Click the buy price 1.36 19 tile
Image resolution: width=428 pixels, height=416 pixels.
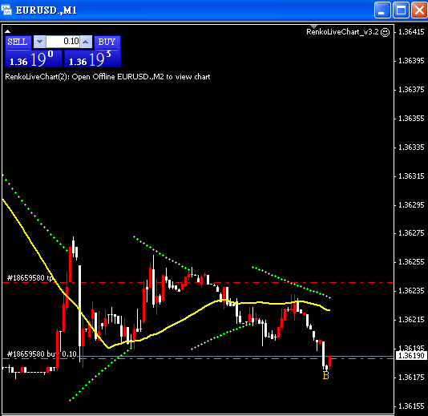[92, 59]
